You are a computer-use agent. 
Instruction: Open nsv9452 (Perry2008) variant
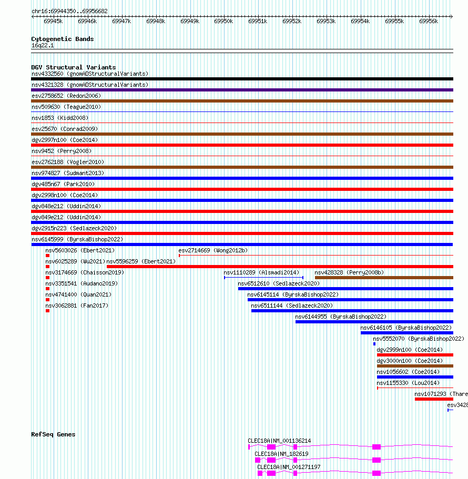62,151
